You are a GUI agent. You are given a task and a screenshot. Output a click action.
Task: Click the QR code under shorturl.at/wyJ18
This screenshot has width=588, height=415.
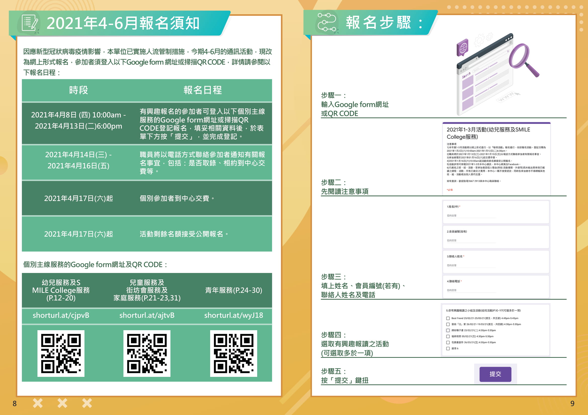click(234, 354)
